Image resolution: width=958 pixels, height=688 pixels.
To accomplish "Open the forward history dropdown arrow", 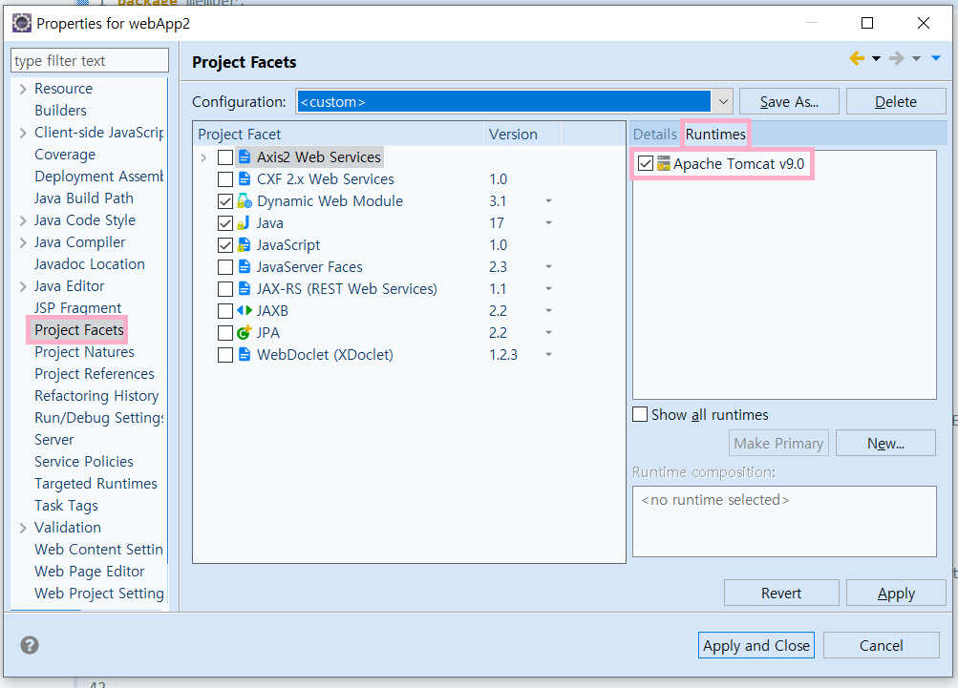I will coord(916,58).
